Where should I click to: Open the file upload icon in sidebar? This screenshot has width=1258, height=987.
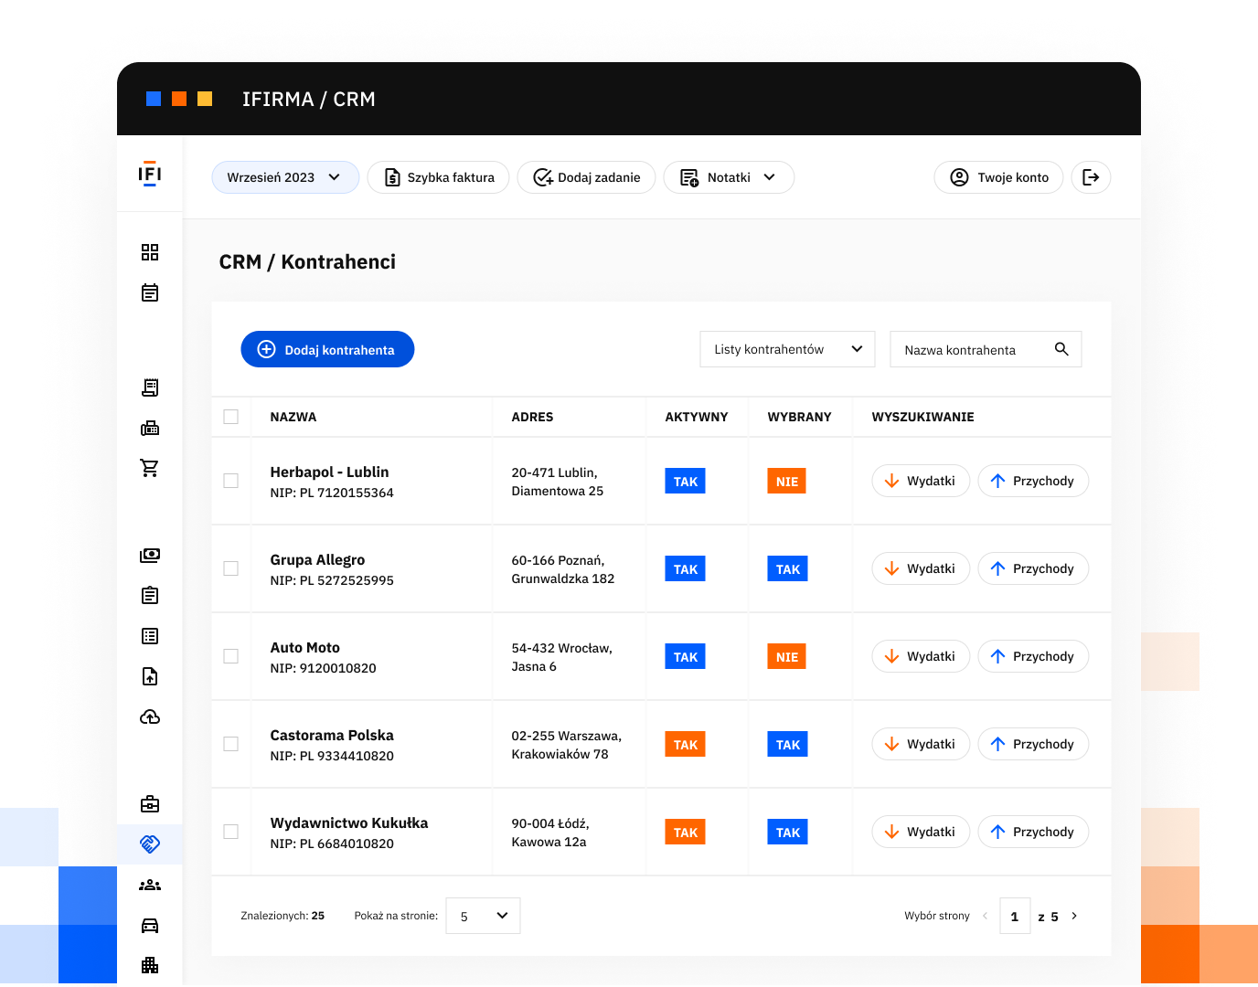150,676
